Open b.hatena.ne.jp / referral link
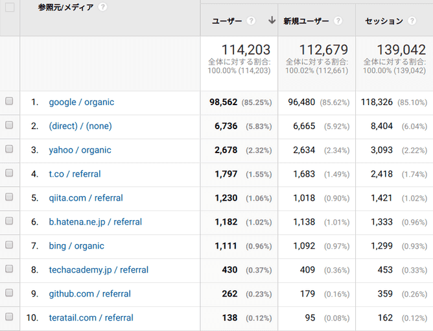This screenshot has width=433, height=331. pyautogui.click(x=95, y=222)
